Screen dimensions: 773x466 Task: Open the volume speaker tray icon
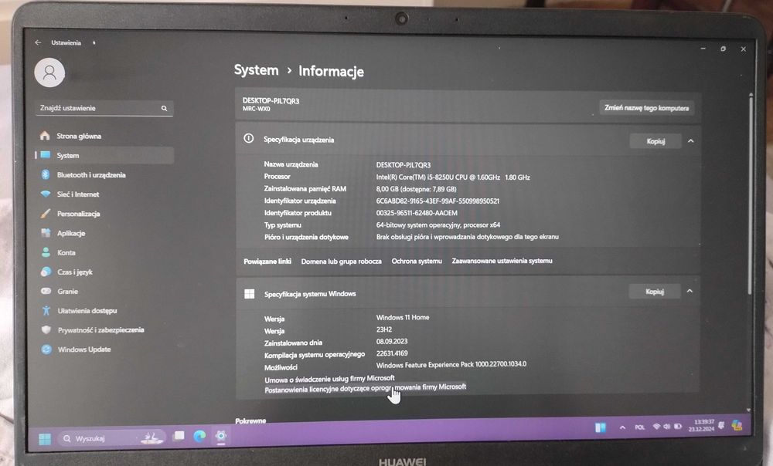pyautogui.click(x=666, y=426)
